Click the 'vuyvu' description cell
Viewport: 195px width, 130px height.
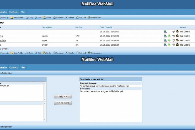coord(45,36)
